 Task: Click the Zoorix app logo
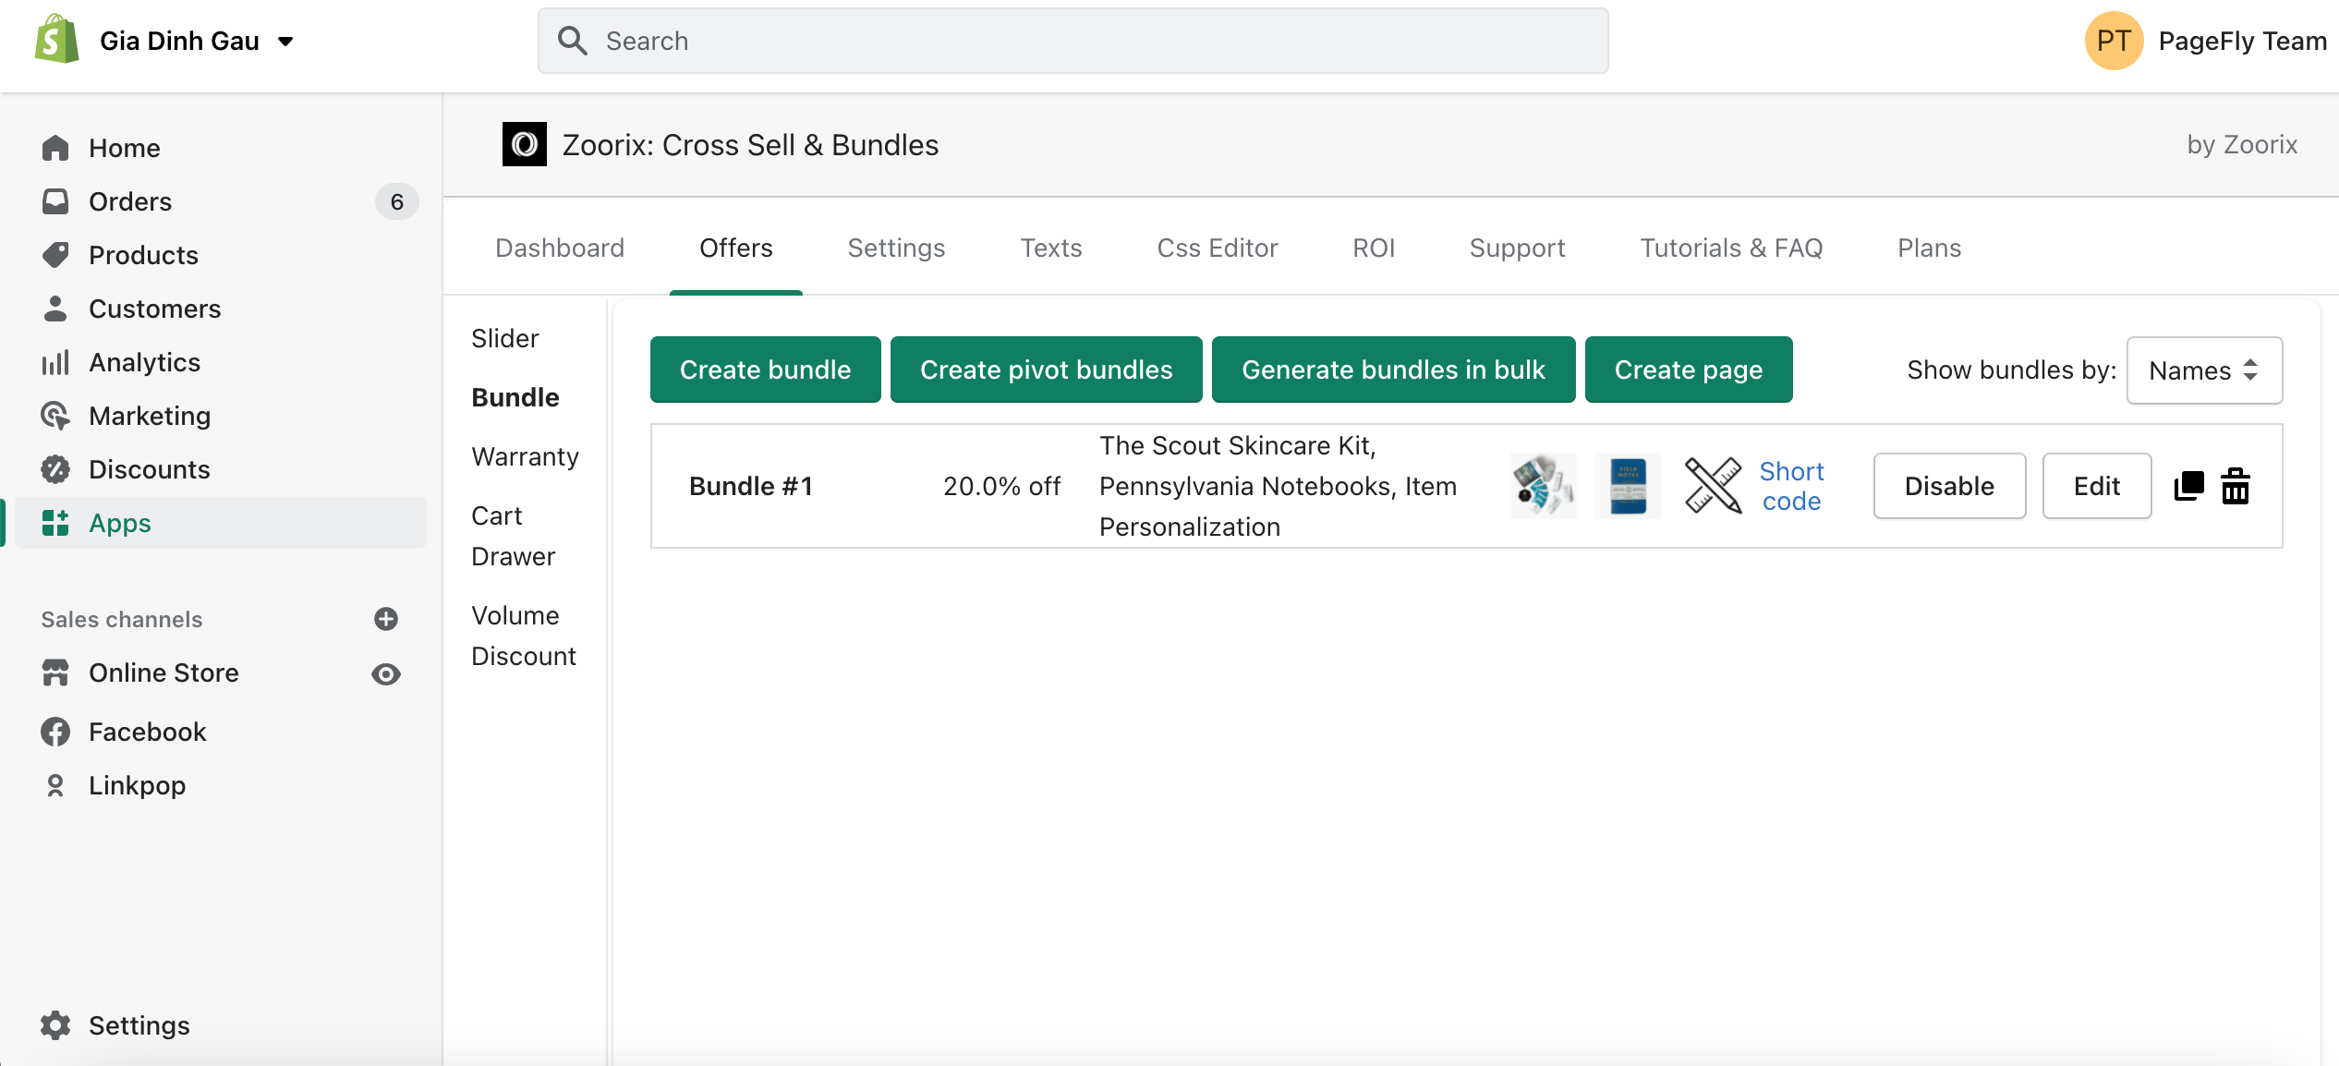point(525,144)
